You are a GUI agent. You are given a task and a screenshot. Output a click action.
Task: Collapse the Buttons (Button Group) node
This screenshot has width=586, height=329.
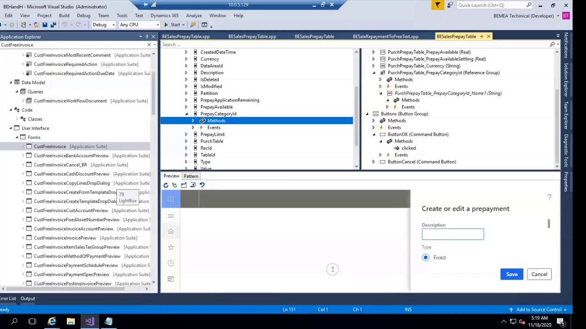point(367,114)
